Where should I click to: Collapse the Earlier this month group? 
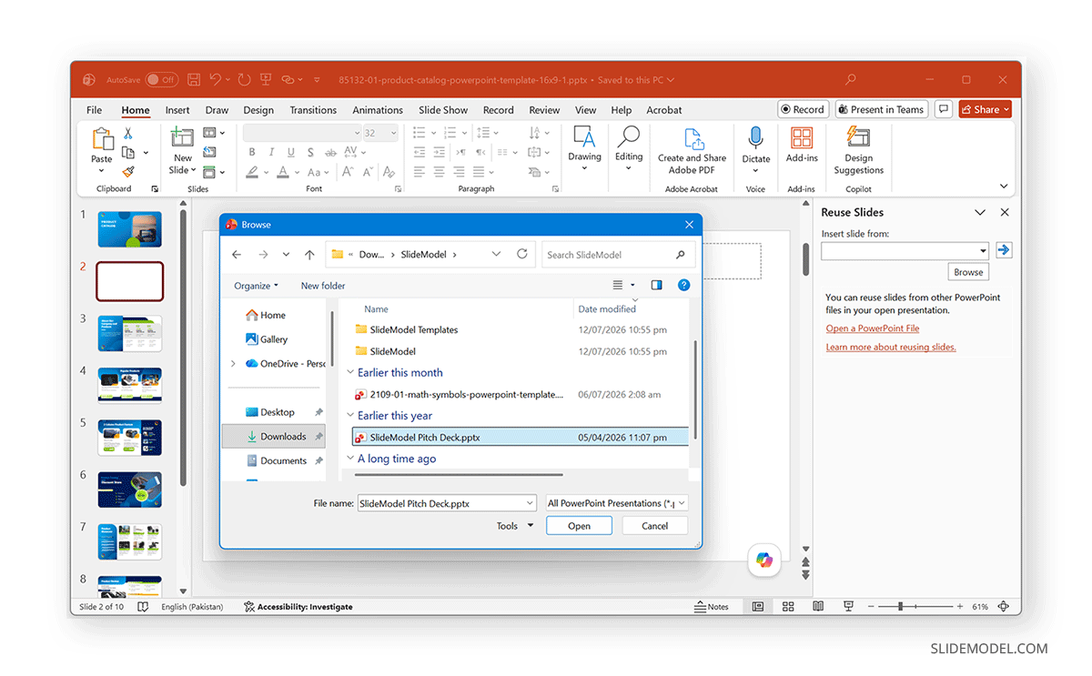coord(351,373)
